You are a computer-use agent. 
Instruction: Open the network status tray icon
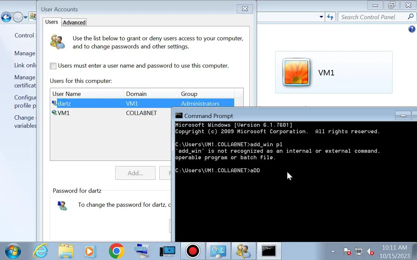[x=358, y=251]
